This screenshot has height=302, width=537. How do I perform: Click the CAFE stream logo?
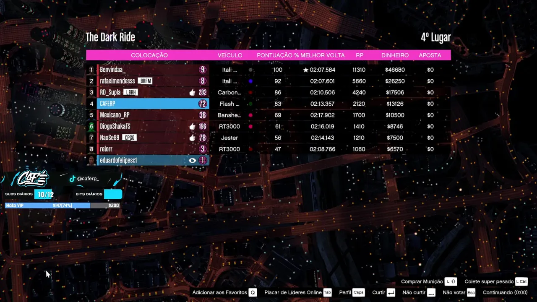pos(33,179)
